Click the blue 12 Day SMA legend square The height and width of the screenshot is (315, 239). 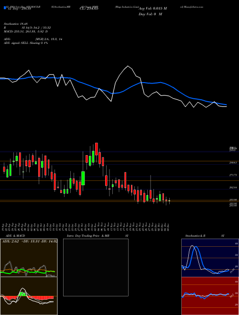pos(5,8)
